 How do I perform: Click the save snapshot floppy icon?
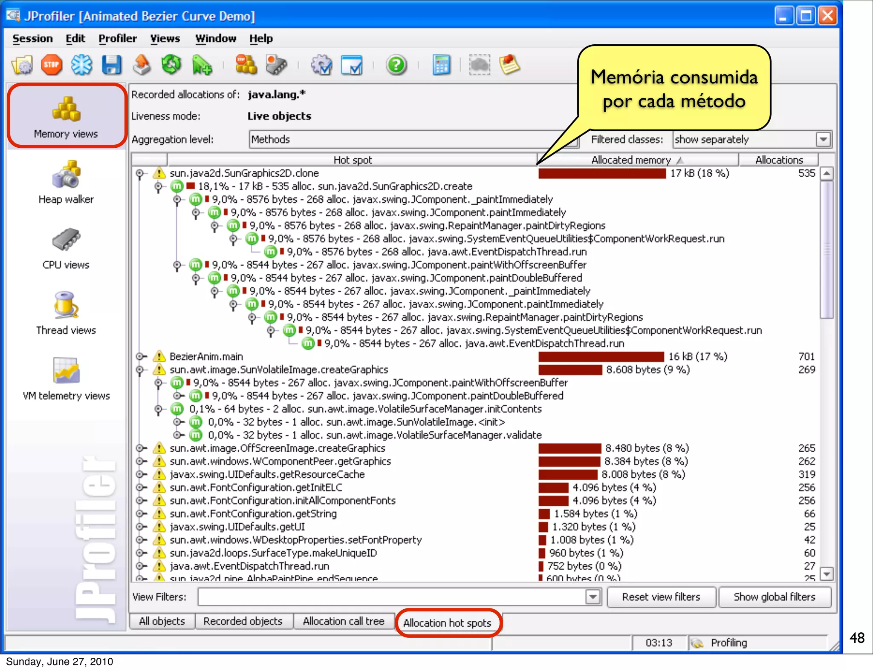[x=112, y=65]
